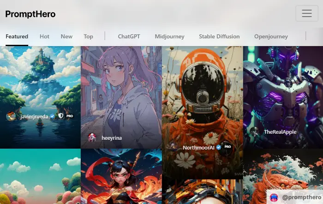Click the PRO badge next to NorthmoorAI

(227, 147)
